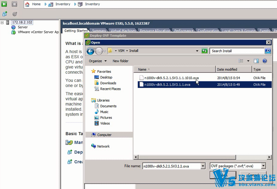Switch to the Performance tab
Screen dimensions: 277x189
tap(184, 31)
